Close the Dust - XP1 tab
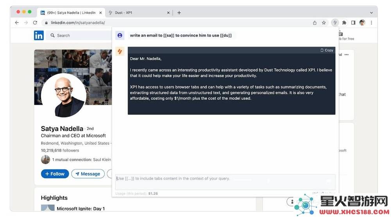 [168, 13]
